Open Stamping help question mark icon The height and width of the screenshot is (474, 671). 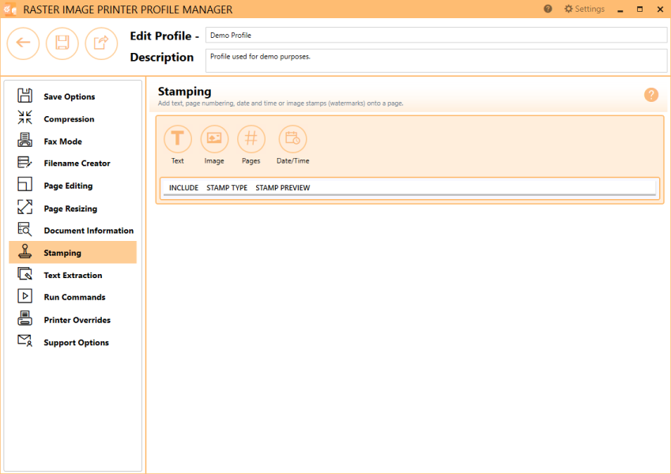[x=651, y=95]
